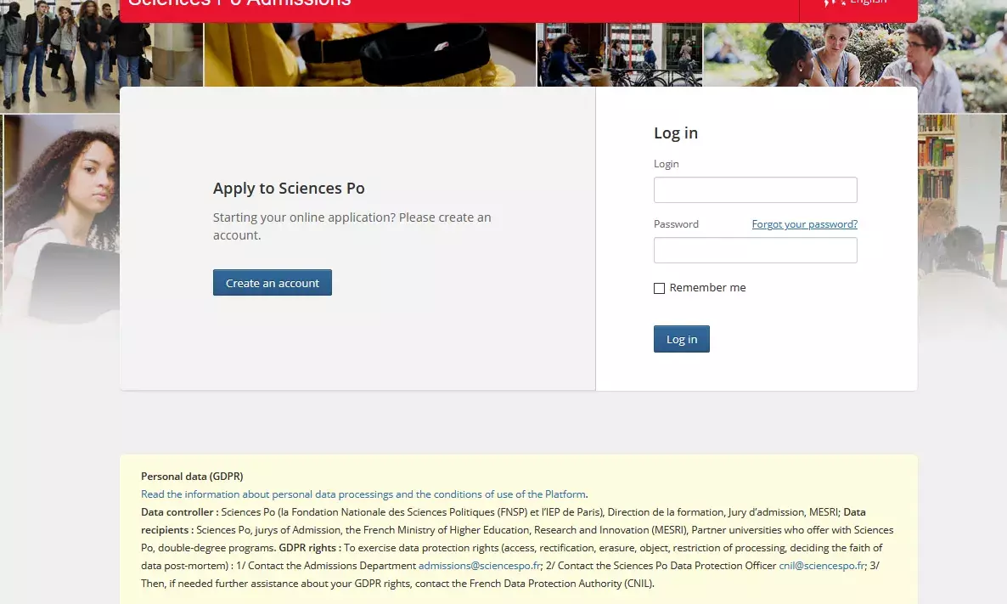The height and width of the screenshot is (604, 1007).
Task: Click the Apply to Sciences Po heading
Action: point(289,189)
